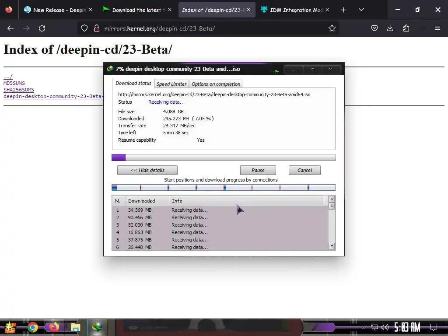
Task: Click the connections segment progress bar
Action: click(x=224, y=187)
